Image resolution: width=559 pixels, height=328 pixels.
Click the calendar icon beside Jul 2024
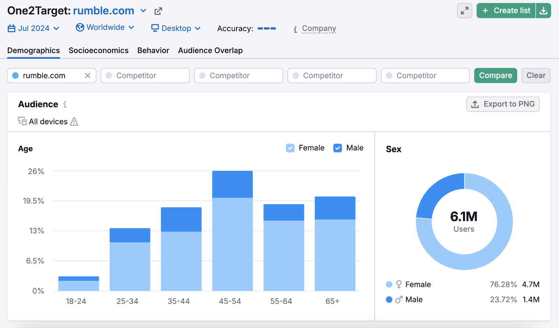[12, 28]
